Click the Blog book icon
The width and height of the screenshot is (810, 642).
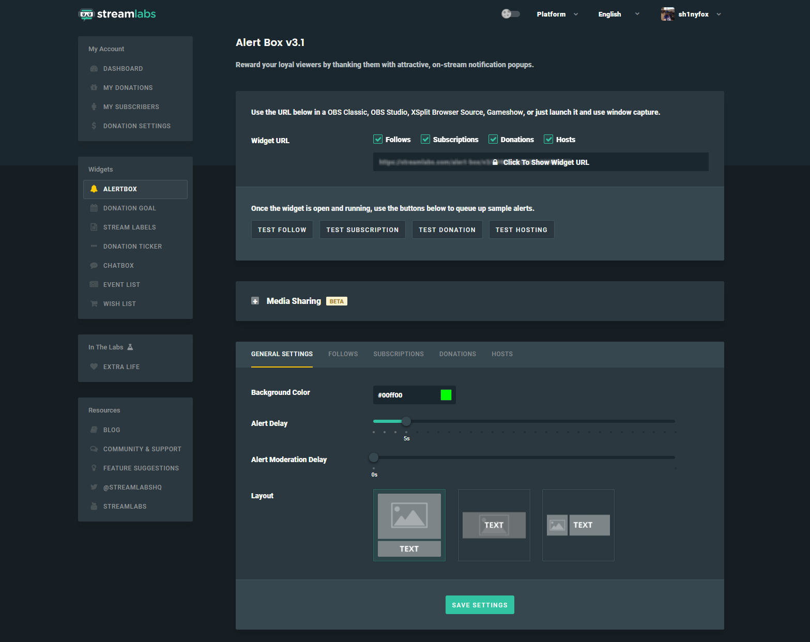(x=94, y=430)
